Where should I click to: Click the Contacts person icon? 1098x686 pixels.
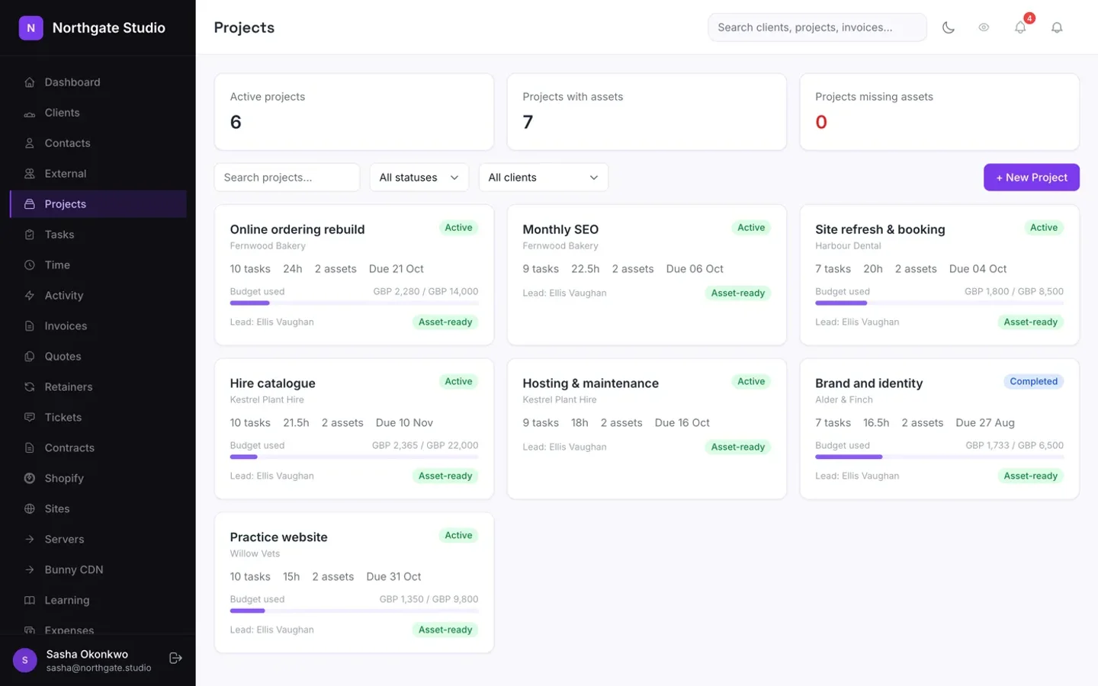[x=30, y=143]
